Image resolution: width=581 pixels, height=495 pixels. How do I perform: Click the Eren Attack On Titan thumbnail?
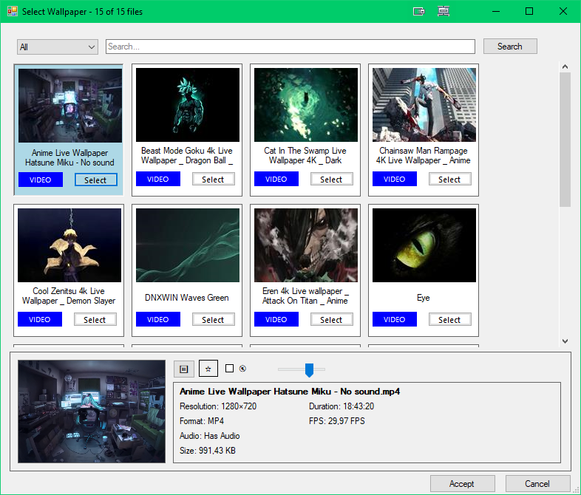[x=306, y=245]
